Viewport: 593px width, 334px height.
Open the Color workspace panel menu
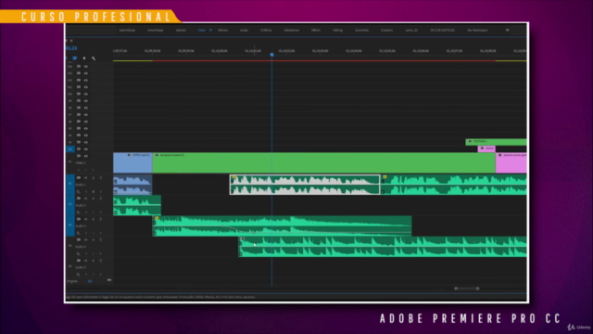(x=210, y=30)
